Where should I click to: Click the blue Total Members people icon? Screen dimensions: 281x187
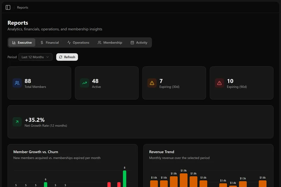pos(17,83)
